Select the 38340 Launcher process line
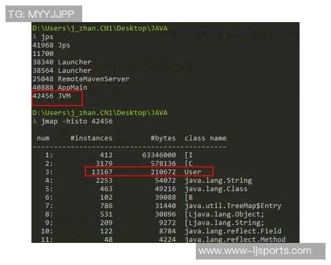The height and width of the screenshot is (265, 331). (62, 62)
